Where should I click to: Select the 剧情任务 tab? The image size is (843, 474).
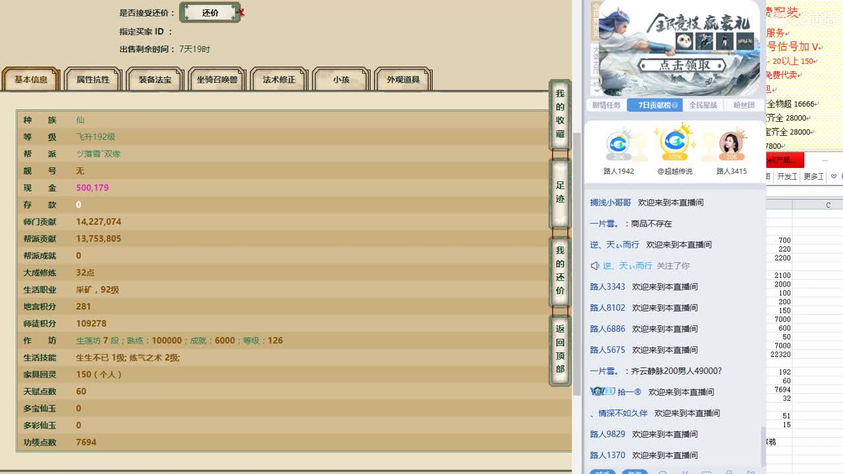coord(606,105)
